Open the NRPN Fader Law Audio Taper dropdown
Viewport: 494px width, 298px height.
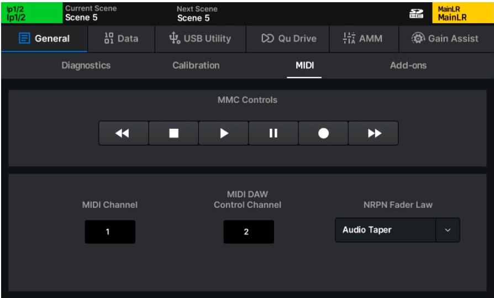397,230
